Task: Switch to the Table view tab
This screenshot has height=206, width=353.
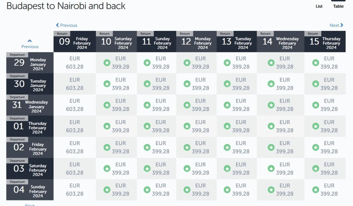Action: [x=338, y=6]
